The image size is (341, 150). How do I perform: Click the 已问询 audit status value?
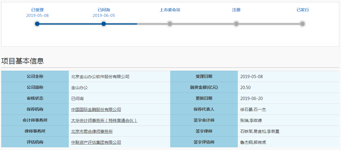(77, 99)
